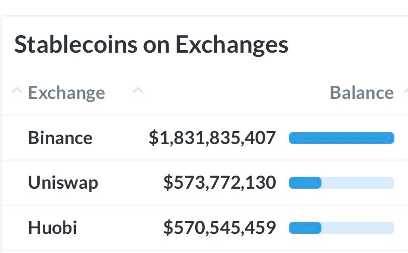Viewport: 408px width, 253px height.
Task: Click Binance's full blue balance bar
Action: [342, 138]
